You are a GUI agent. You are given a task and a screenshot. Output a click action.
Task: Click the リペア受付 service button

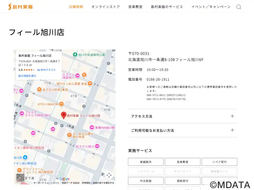(x=219, y=162)
